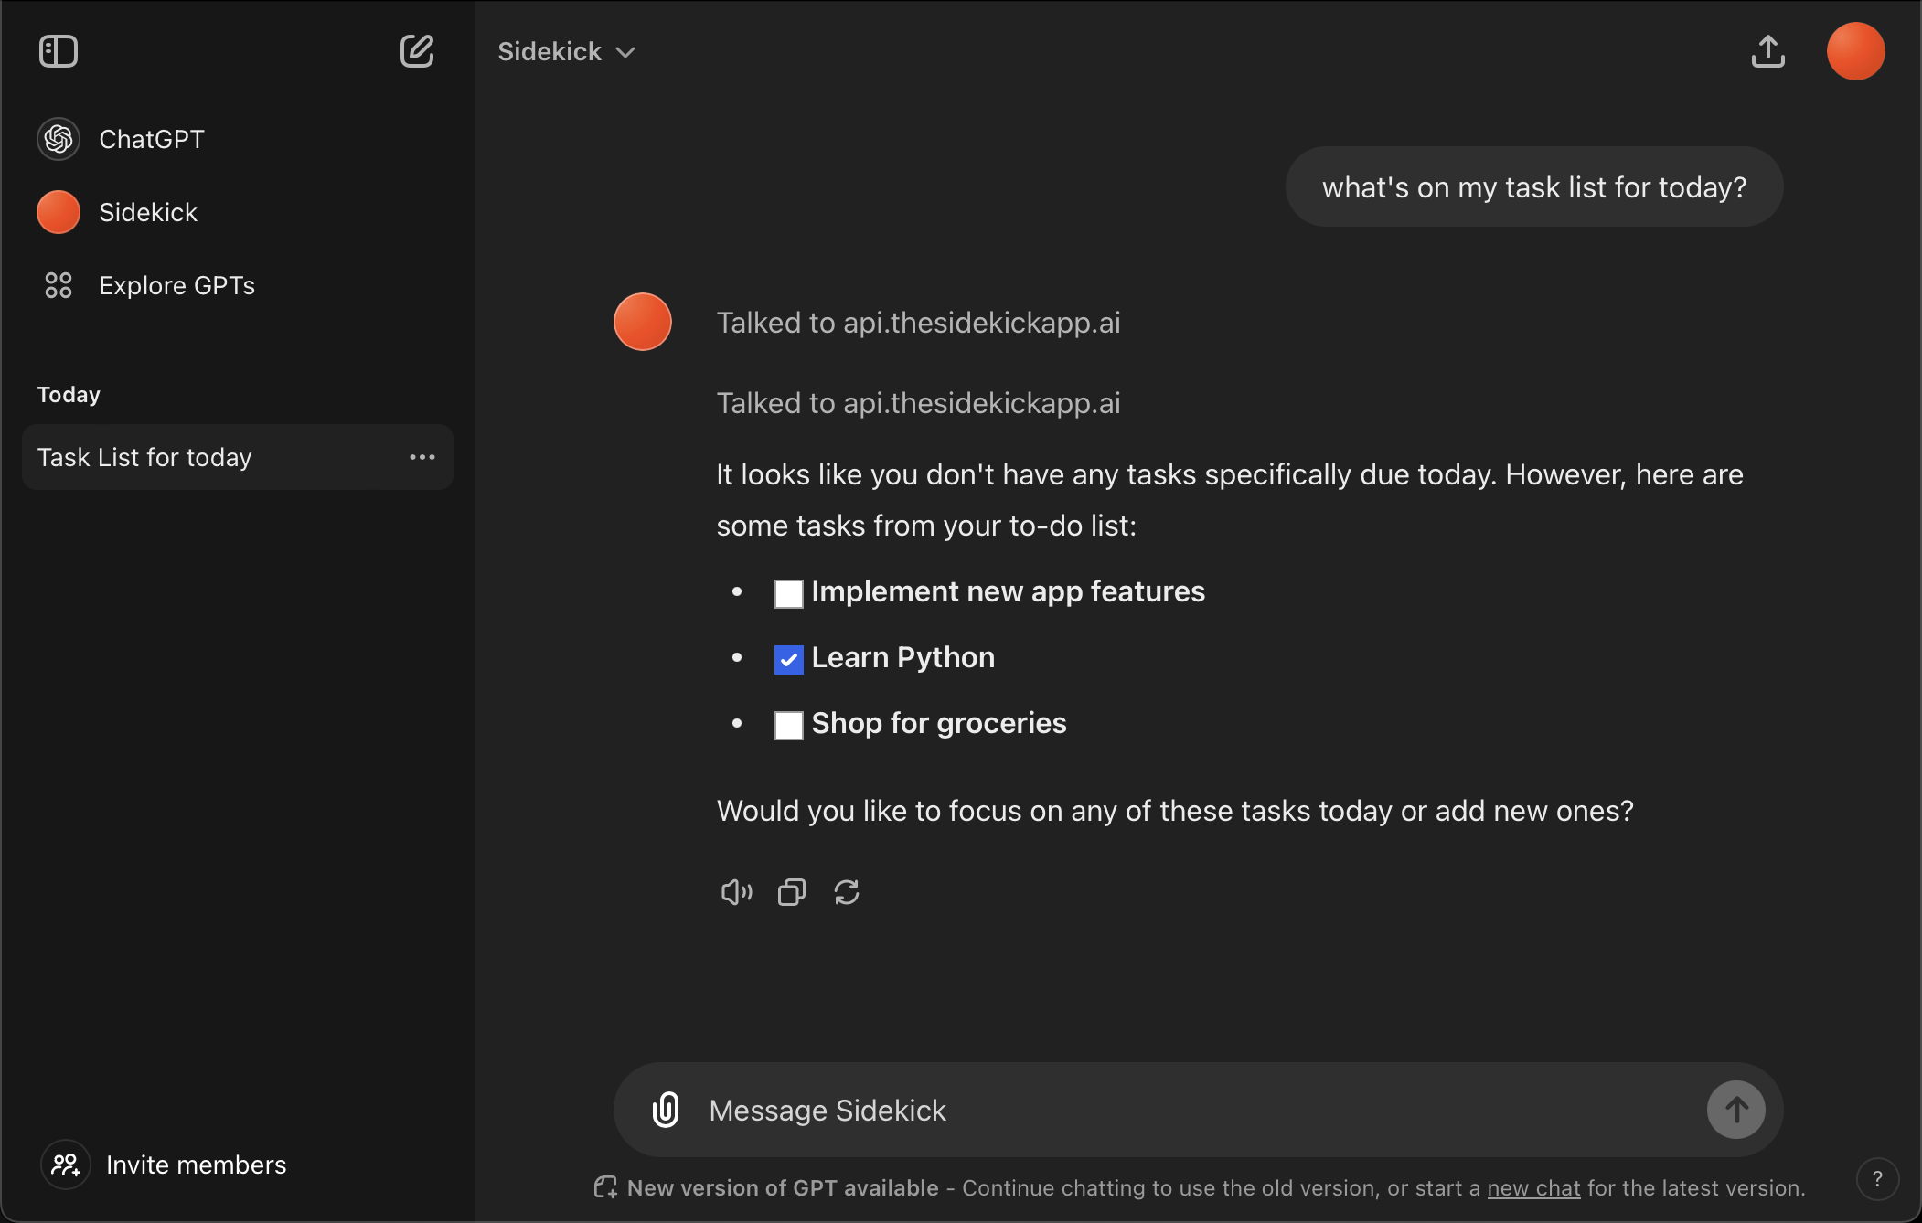This screenshot has width=1922, height=1223.
Task: Play the response with read aloud
Action: click(x=736, y=892)
